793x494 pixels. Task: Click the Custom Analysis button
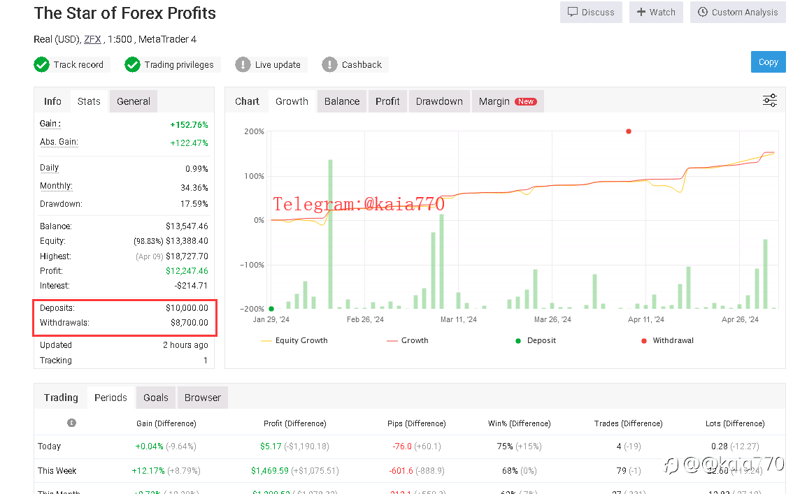[x=738, y=12]
